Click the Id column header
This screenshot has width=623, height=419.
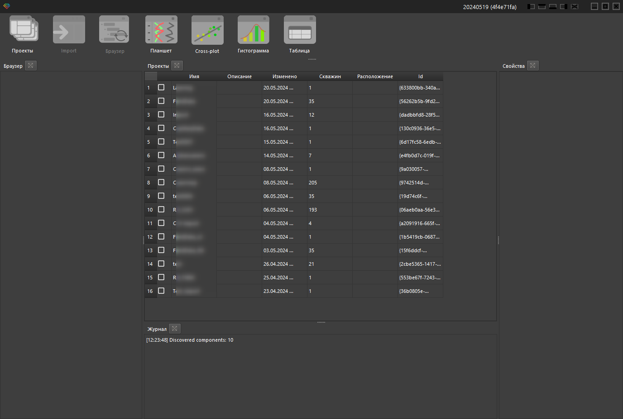pos(421,76)
